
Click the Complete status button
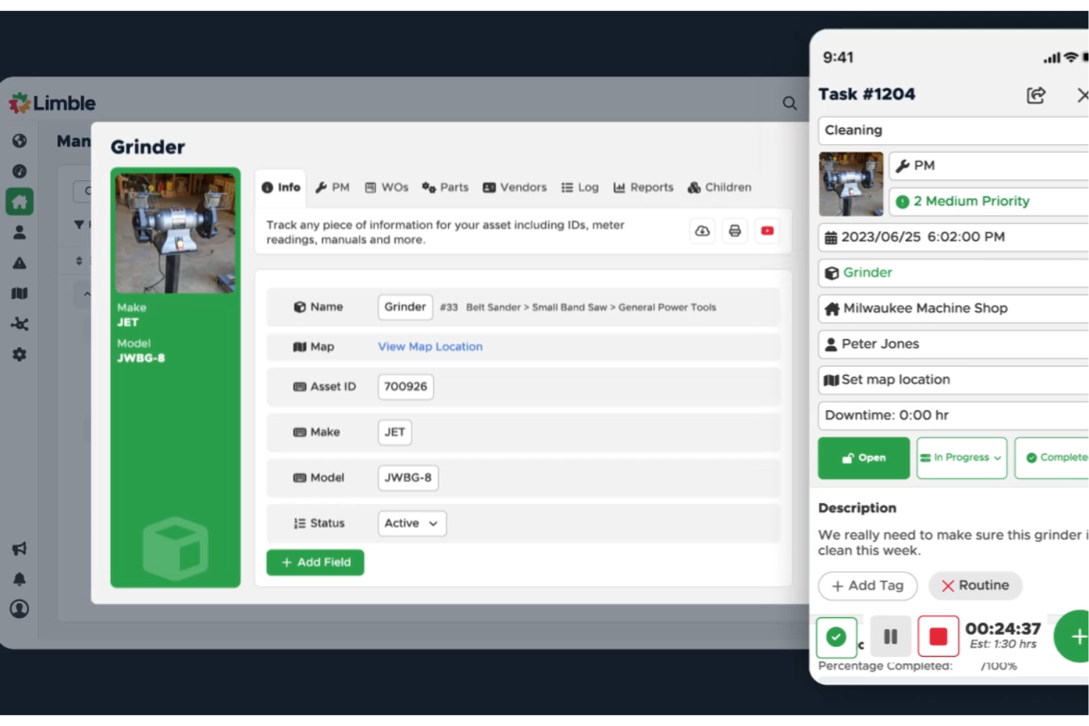click(1052, 458)
